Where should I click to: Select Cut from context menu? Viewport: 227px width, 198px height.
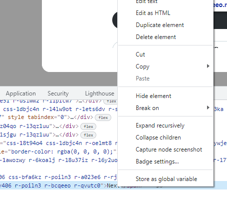(166, 54)
